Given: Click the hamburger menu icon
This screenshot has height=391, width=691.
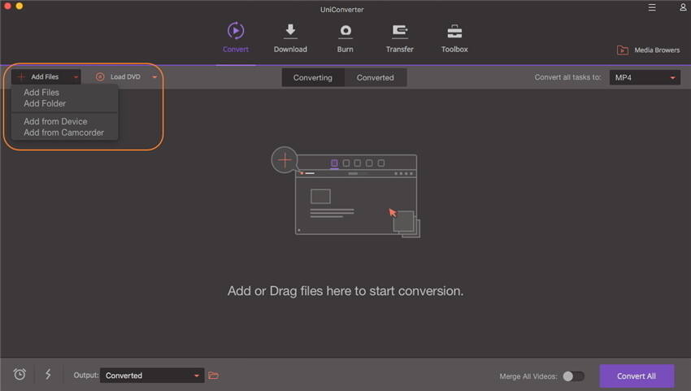Looking at the screenshot, I should coord(652,7).
